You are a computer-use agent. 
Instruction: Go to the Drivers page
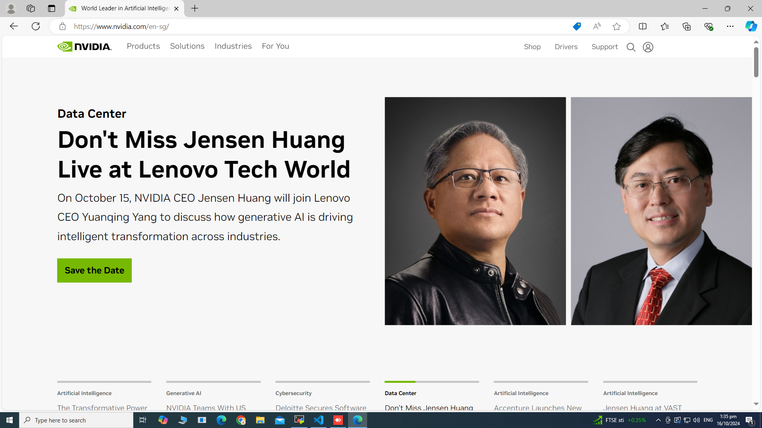(x=566, y=47)
